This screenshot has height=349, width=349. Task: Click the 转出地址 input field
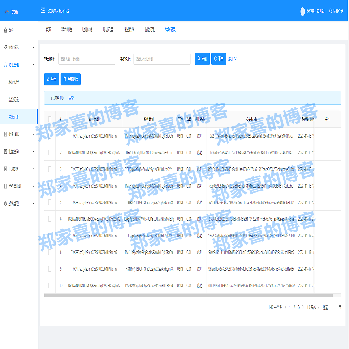tap(86, 59)
